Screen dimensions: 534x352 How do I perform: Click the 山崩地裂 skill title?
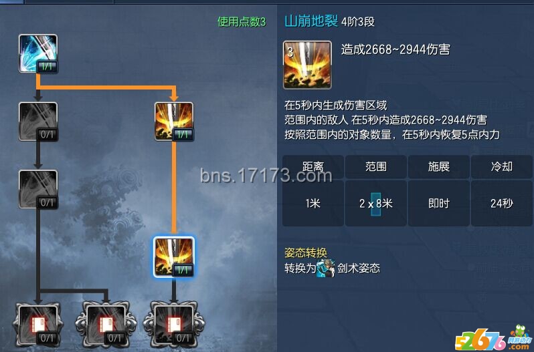click(x=311, y=21)
